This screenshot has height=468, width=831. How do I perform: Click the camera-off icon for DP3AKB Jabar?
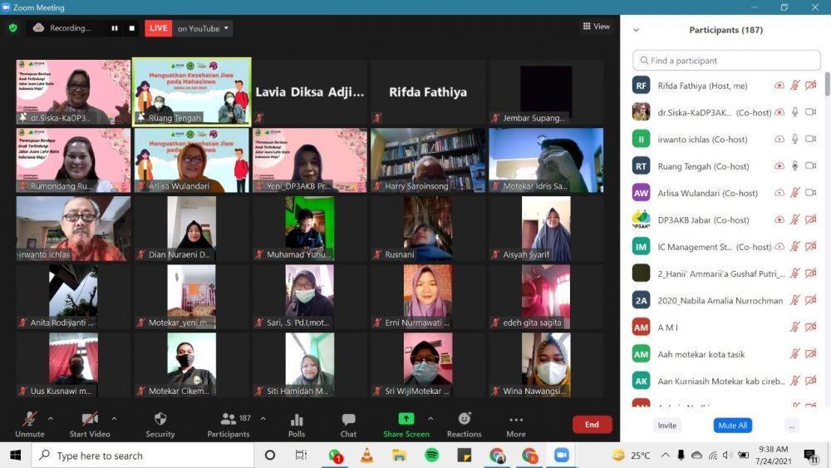(x=811, y=219)
